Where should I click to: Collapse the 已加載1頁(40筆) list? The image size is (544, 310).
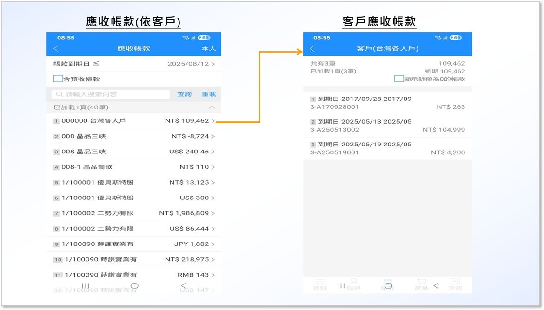(x=212, y=107)
